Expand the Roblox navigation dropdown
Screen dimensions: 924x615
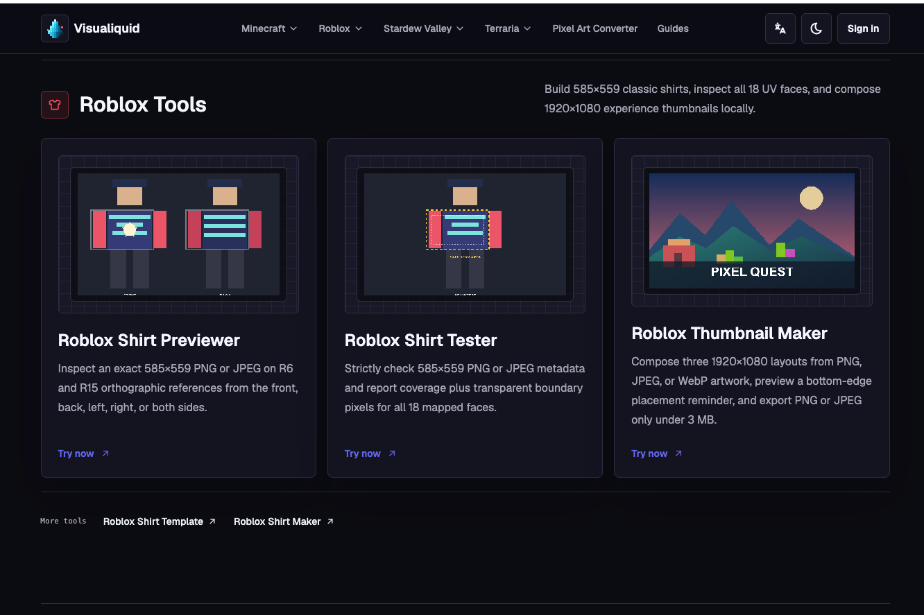(341, 28)
